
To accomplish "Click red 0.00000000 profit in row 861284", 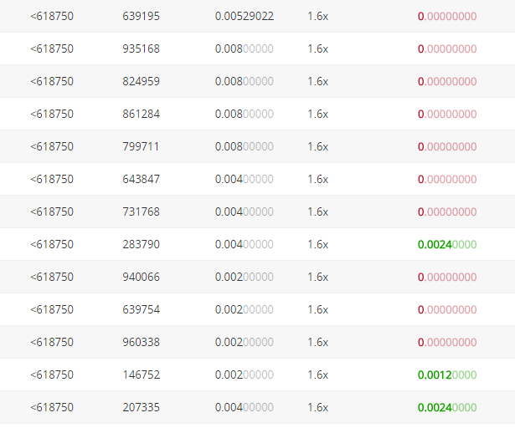I will pos(447,114).
